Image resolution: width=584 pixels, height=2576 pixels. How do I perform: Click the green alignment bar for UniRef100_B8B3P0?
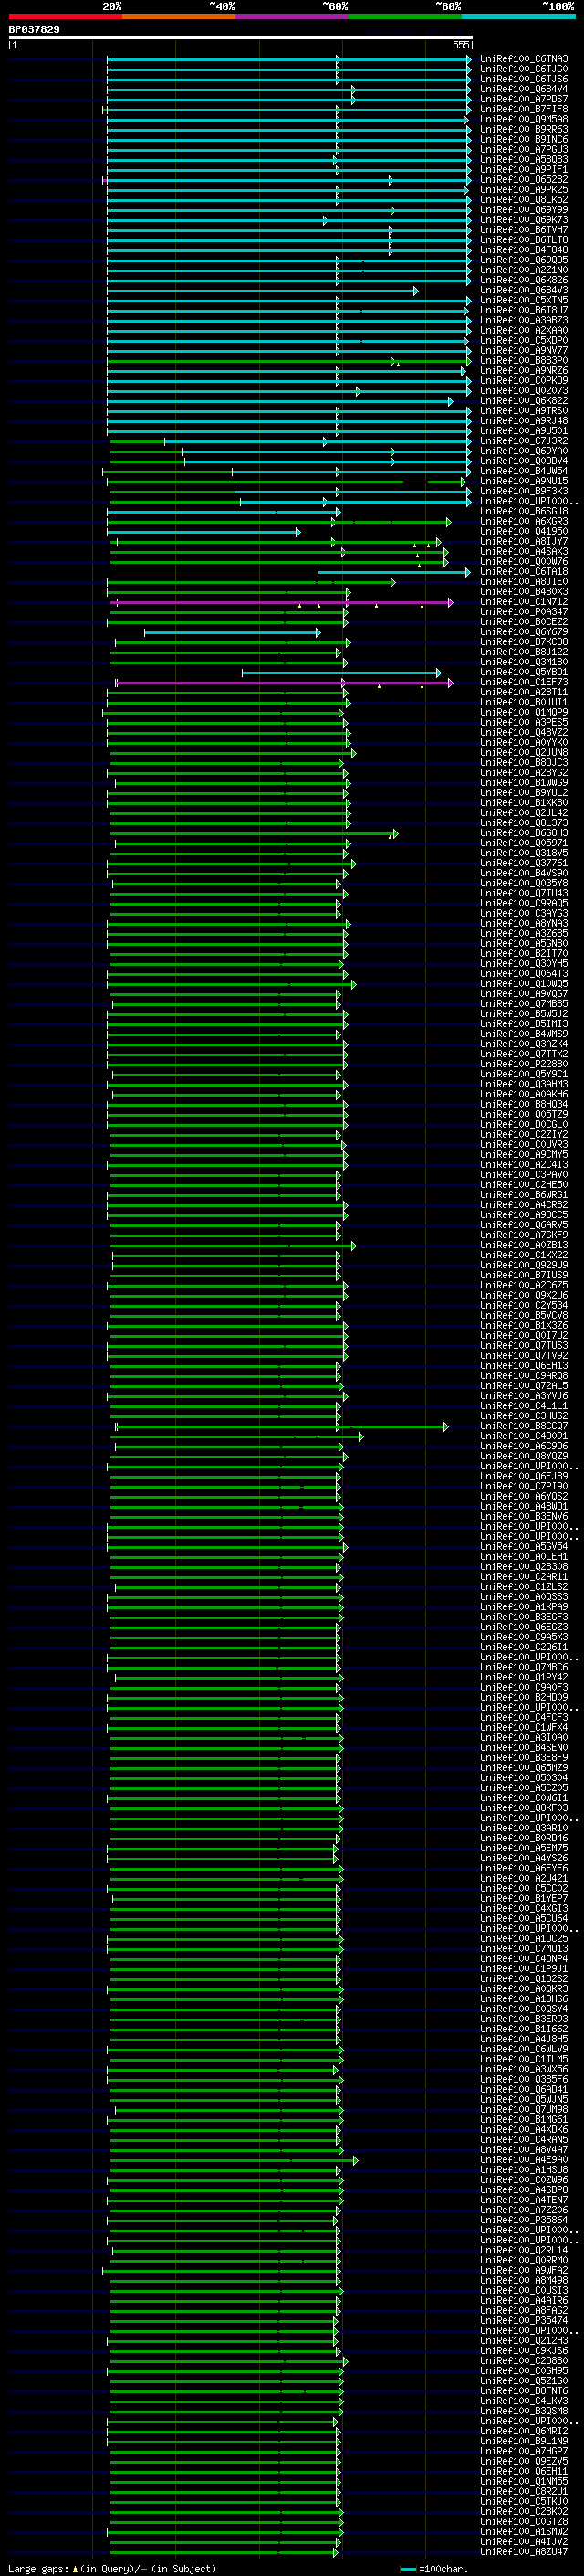coord(288,361)
